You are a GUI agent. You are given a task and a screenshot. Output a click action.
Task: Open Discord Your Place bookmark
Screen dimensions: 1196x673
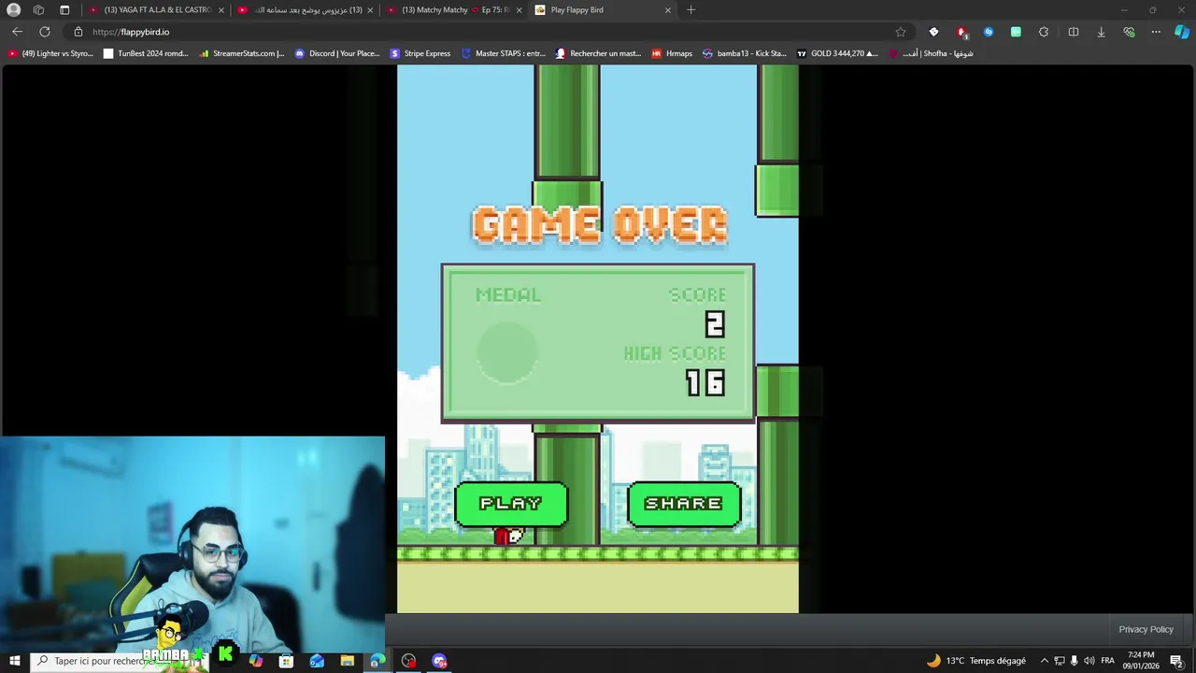(x=337, y=53)
